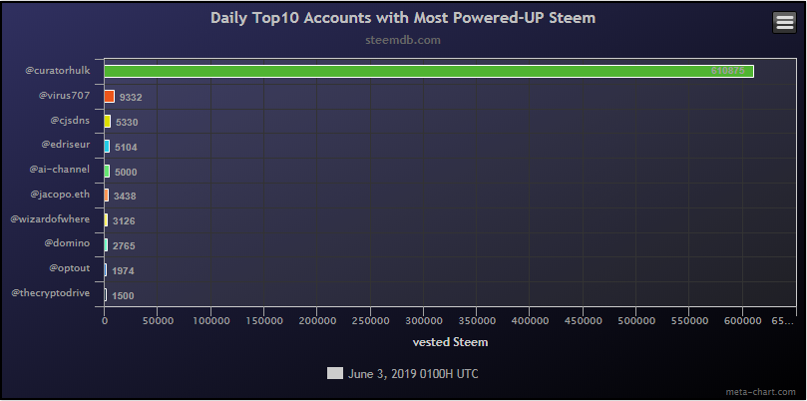
Task: Click the steemdb.com subtitle link
Action: point(403,41)
